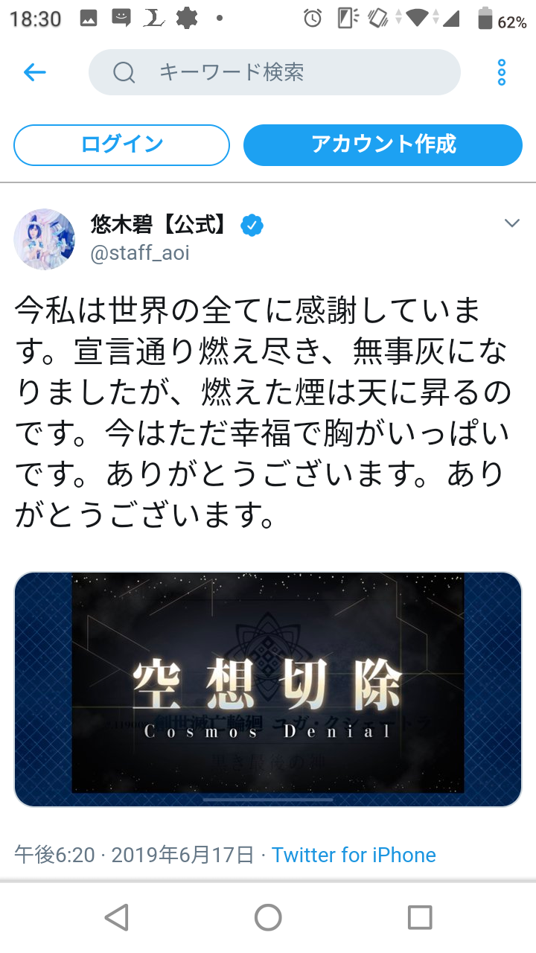Click the ログイン button
The height and width of the screenshot is (953, 536).
click(x=122, y=144)
